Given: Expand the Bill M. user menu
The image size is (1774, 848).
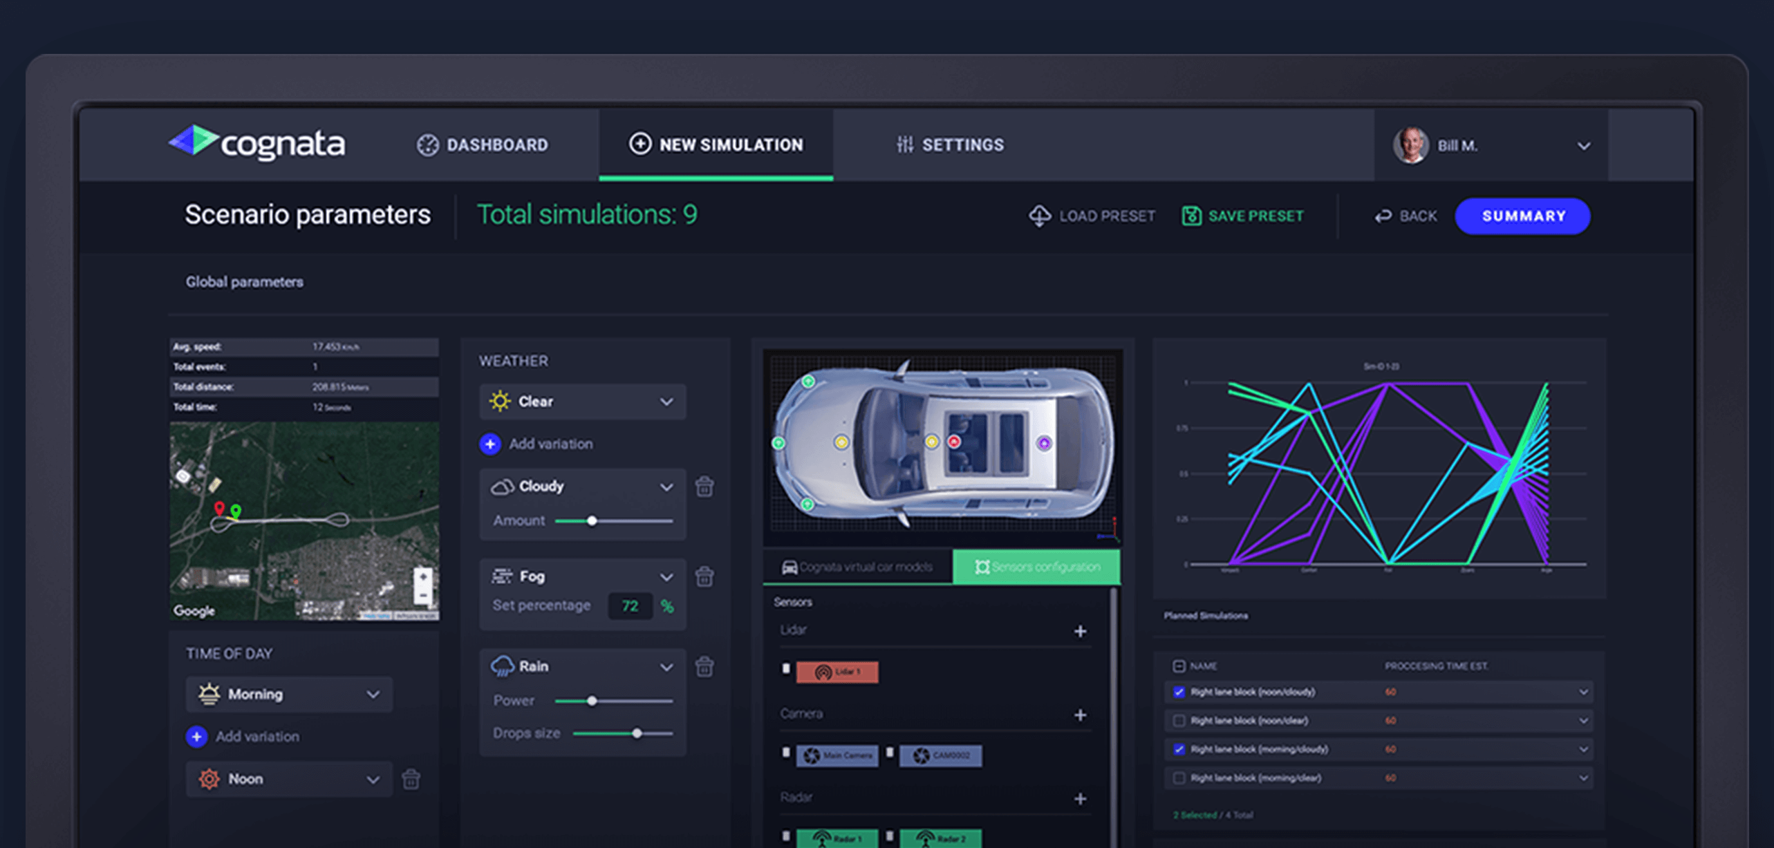Looking at the screenshot, I should point(1583,146).
